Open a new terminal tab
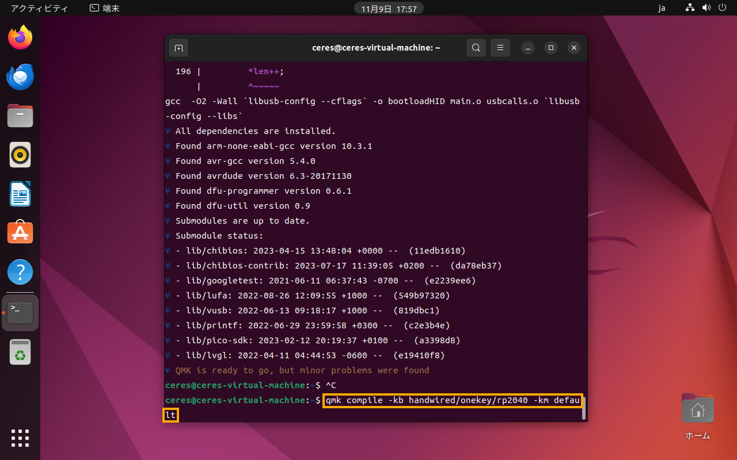The height and width of the screenshot is (460, 737). click(178, 48)
